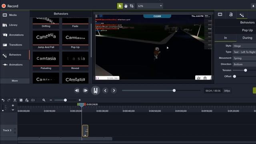Click the playhead marker on the timeline
This screenshot has height=144, width=256.
(x=82, y=105)
